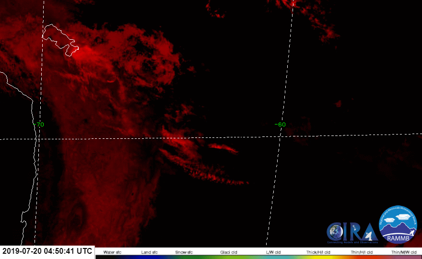
Task: Select the Water sfc legend label
Action: coord(112,251)
